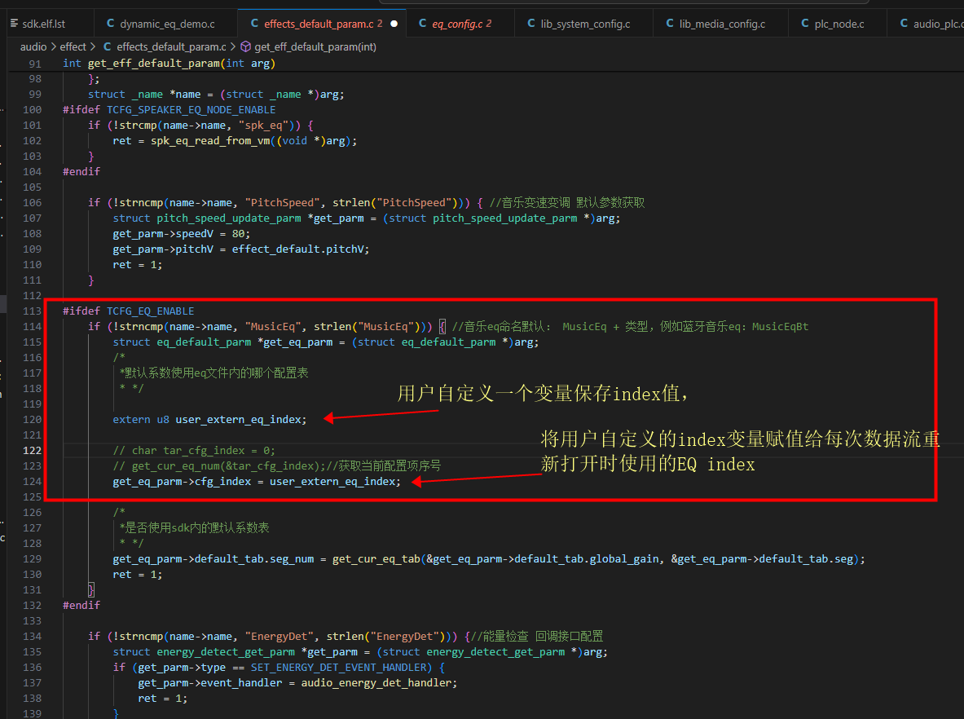The image size is (964, 719).
Task: Click the #endif directive on line 132
Action: [81, 605]
